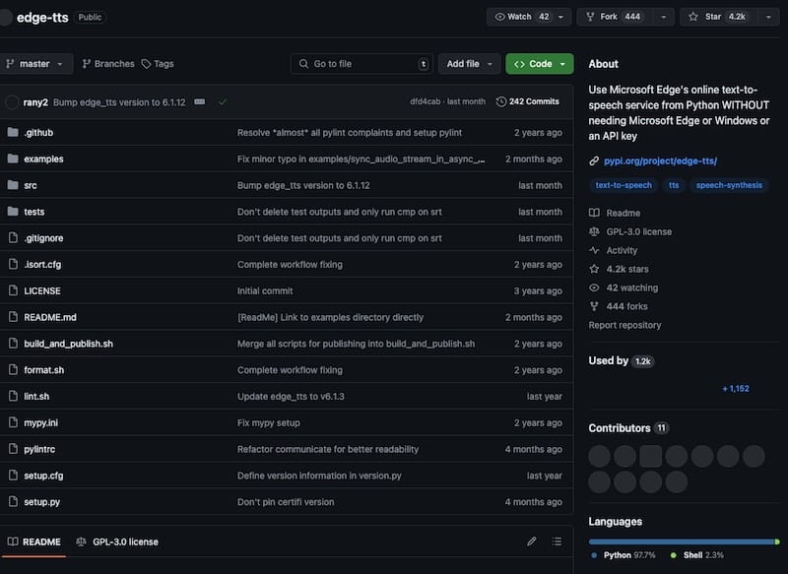Click the pulse icon beside Activity
Screen dimensions: 788x574
point(594,250)
